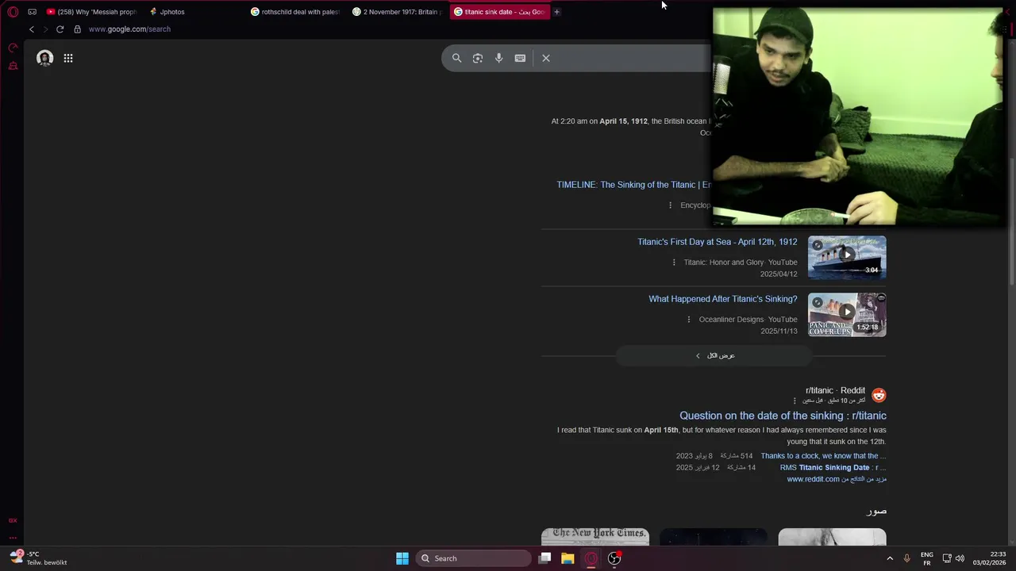Open the Google account avatar
The image size is (1016, 571).
click(45, 58)
